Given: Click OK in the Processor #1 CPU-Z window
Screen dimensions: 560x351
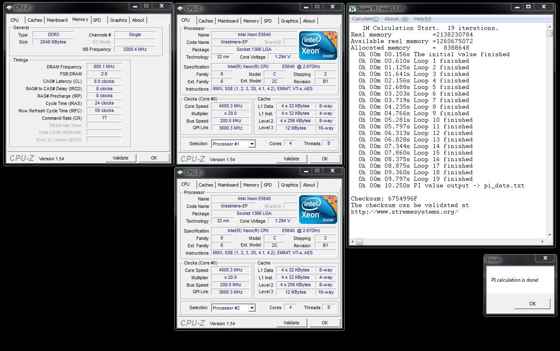Looking at the screenshot, I should click(x=325, y=159).
